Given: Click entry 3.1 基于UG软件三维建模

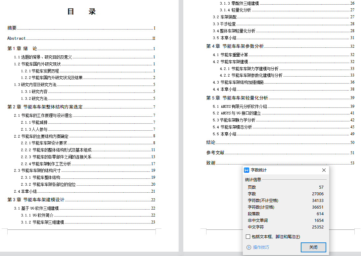Looking at the screenshot, I should (x=84, y=208).
